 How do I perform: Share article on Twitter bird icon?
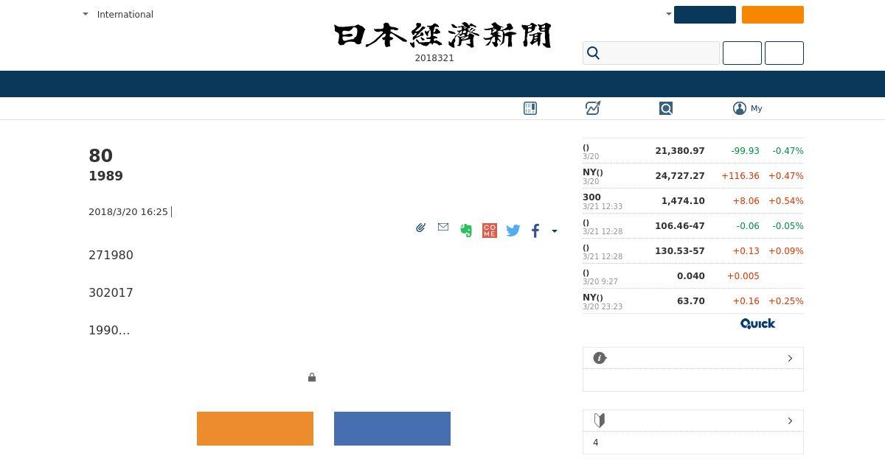click(x=513, y=231)
